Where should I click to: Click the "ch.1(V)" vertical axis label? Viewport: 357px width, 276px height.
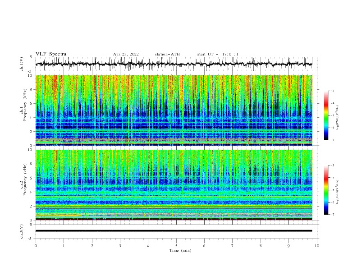21,64
